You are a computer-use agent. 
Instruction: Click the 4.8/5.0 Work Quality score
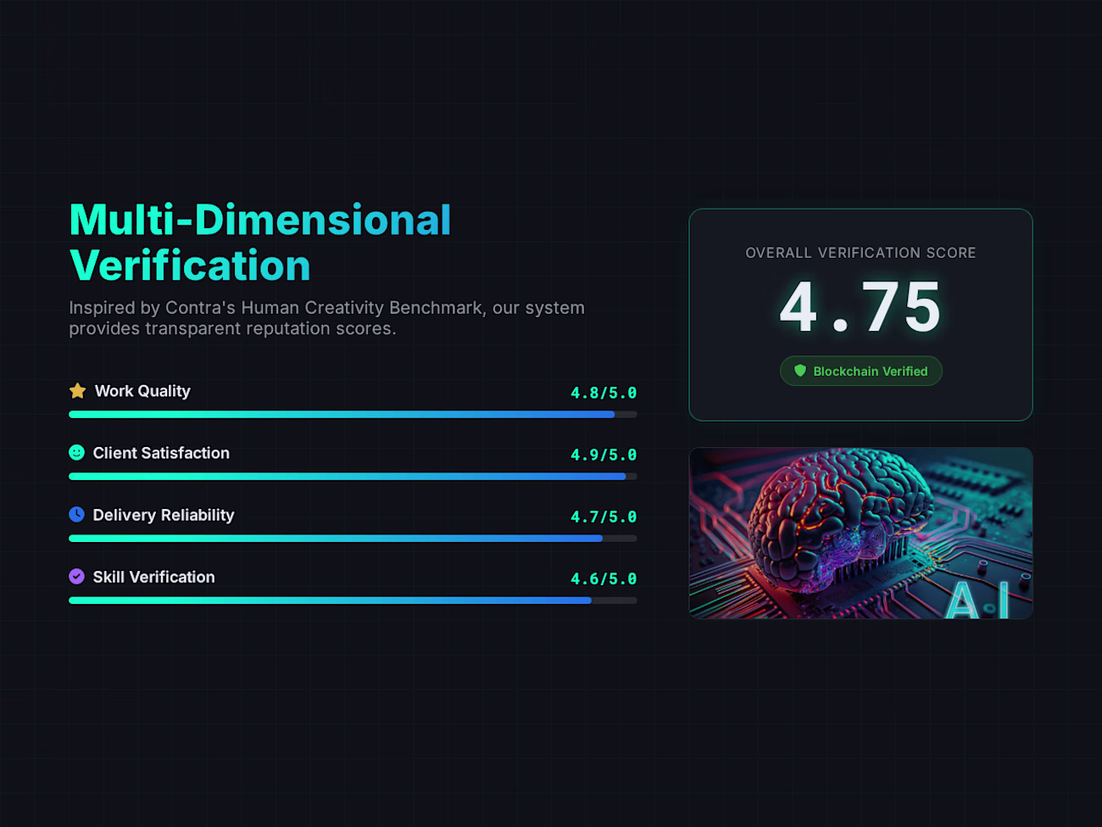coord(604,393)
